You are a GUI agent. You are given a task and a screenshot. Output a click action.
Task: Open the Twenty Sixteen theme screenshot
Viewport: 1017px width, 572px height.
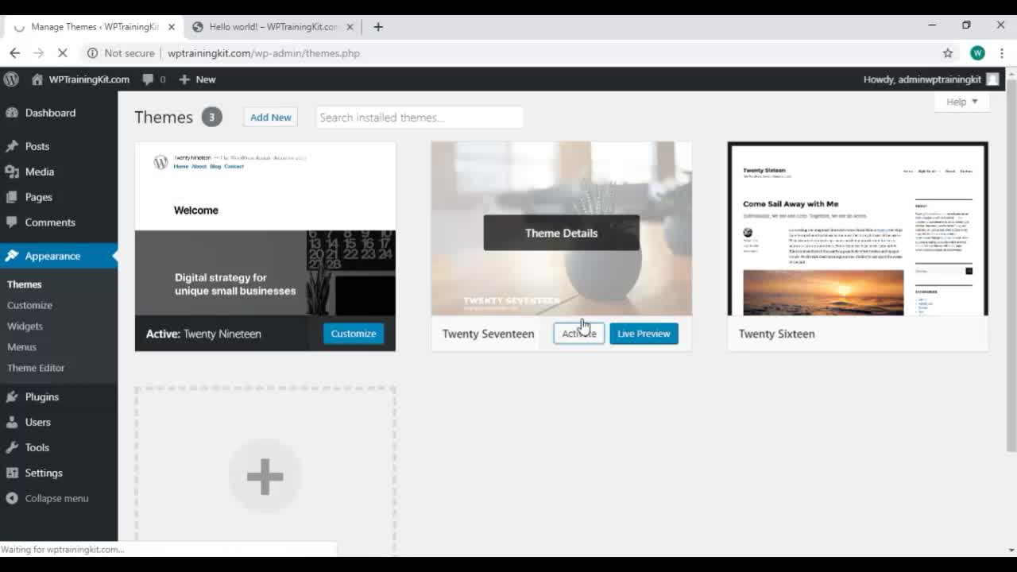tap(858, 229)
